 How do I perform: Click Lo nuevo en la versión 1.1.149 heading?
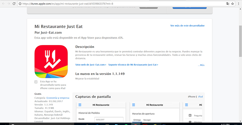tap(100, 74)
